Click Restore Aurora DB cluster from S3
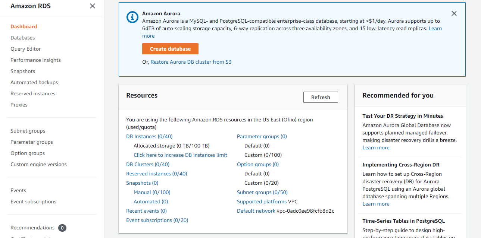 pos(191,62)
